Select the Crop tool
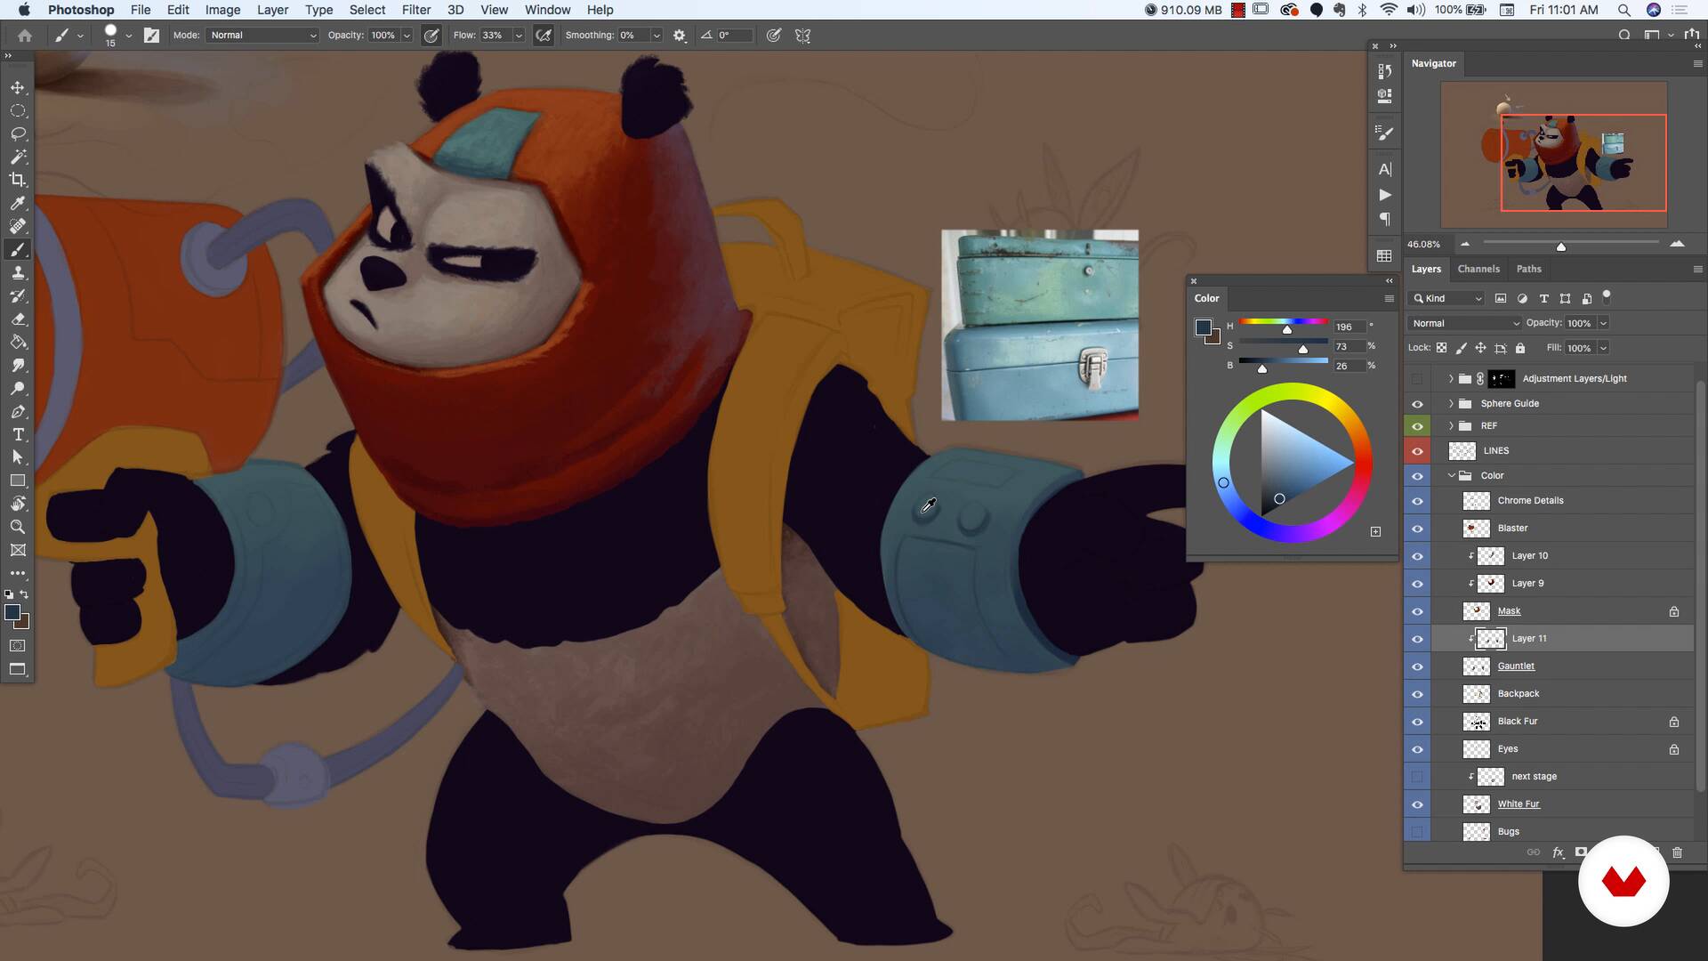Viewport: 1708px width, 961px height. click(18, 180)
